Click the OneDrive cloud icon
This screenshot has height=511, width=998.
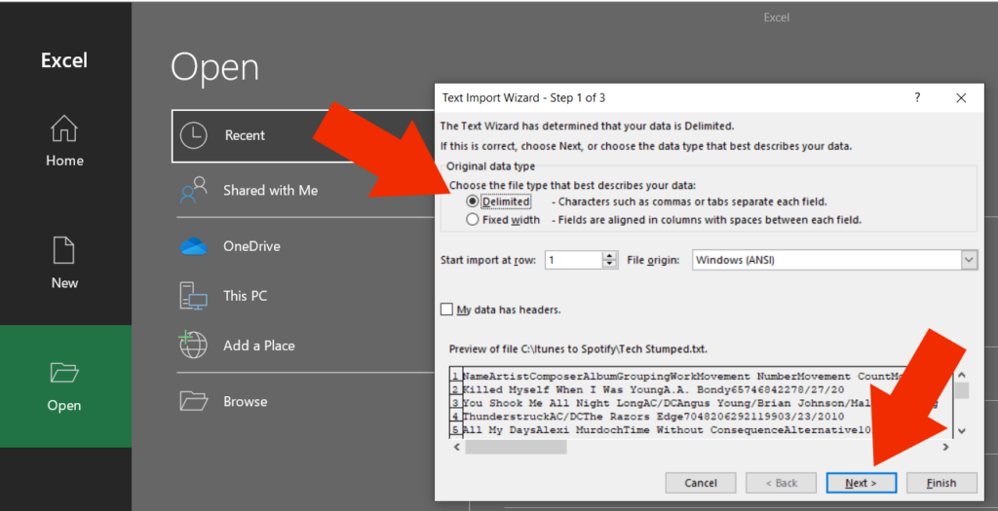[x=194, y=246]
